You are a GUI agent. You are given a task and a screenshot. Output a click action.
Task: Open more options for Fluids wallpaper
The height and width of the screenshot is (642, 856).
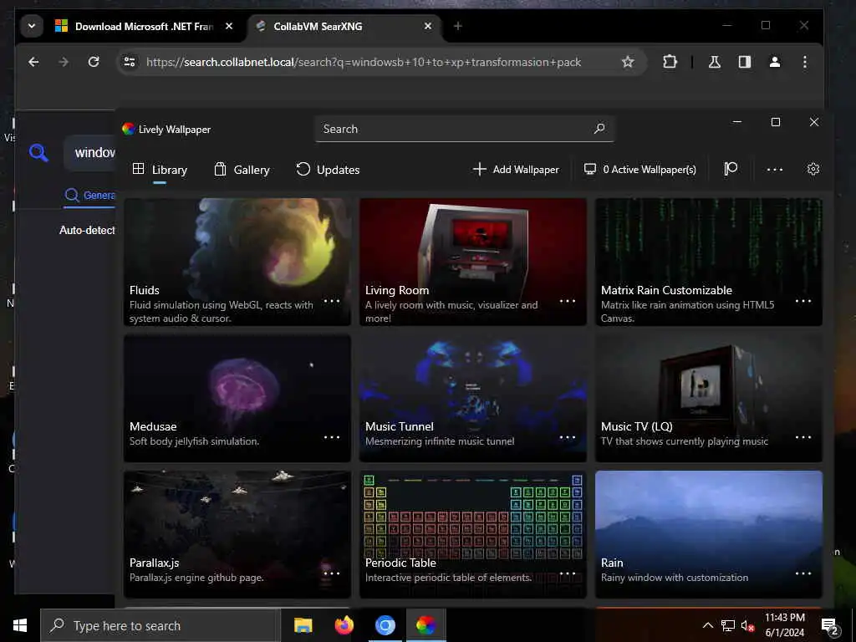point(332,301)
